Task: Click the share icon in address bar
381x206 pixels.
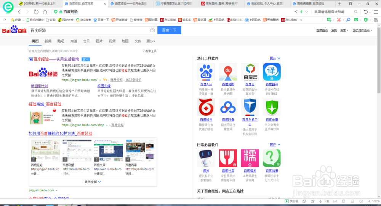Action: (296, 12)
